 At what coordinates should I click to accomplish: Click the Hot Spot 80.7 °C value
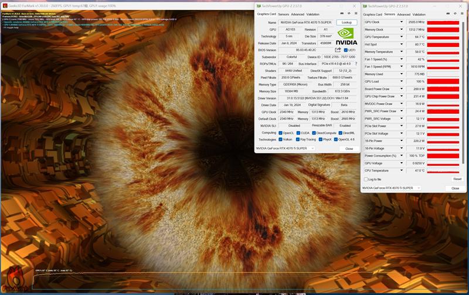[x=416, y=44]
